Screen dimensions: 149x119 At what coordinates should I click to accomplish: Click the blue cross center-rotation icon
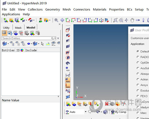coord(126,20)
